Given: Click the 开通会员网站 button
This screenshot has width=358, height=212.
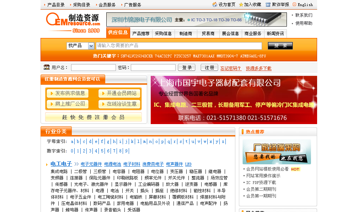Looking at the screenshot, I should [119, 93].
